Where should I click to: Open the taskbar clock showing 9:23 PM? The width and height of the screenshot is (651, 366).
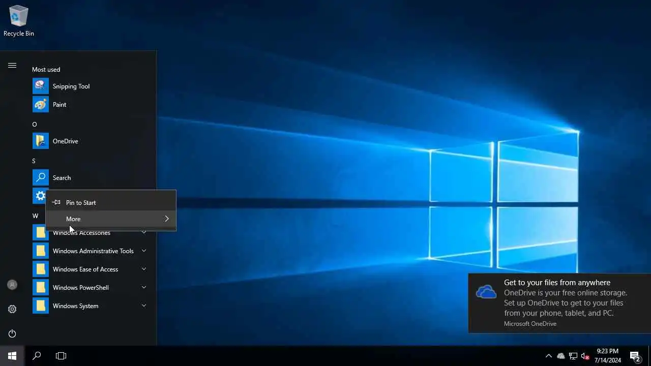point(608,356)
